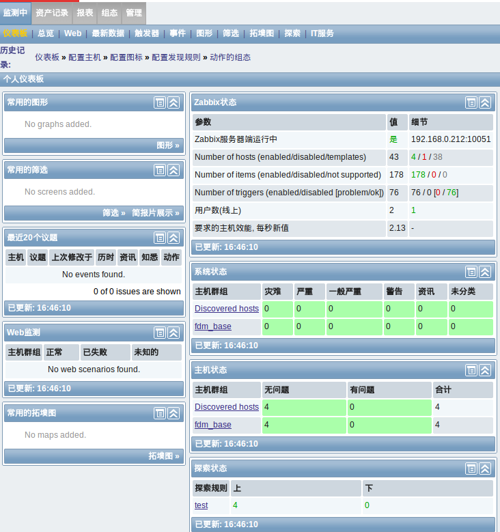Open fdm_base in 系统状态 table
The image size is (500, 532).
[213, 326]
